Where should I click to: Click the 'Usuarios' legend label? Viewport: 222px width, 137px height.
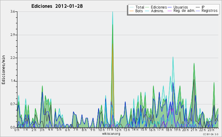coord(181,7)
